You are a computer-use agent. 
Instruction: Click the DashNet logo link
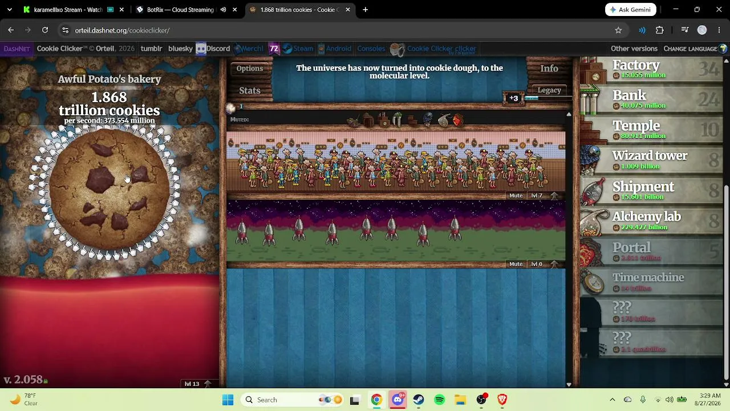tap(17, 49)
